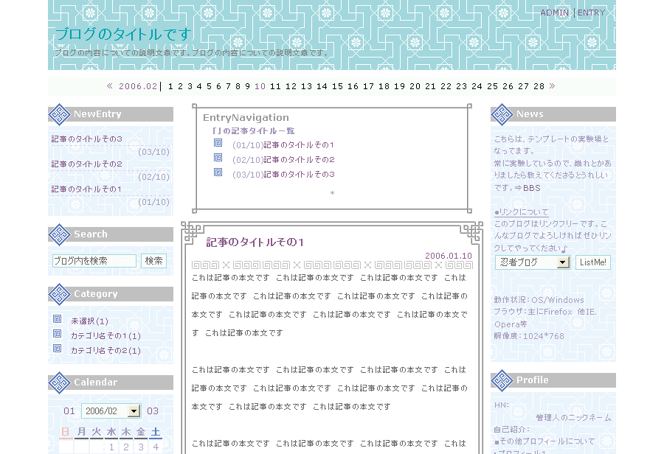Select day 15 in date navigation
The width and height of the screenshot is (664, 454).
[337, 86]
